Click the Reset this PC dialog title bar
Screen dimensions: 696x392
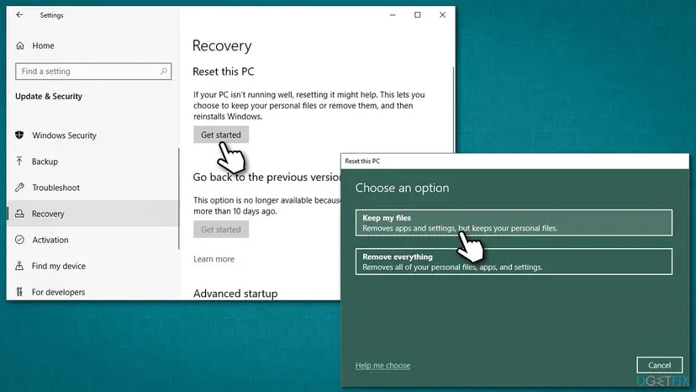point(515,161)
